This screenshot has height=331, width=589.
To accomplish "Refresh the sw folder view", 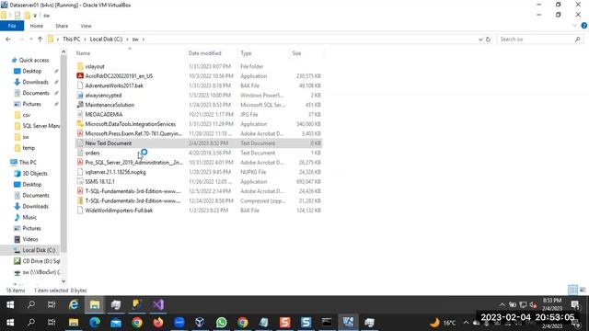I will click(488, 39).
